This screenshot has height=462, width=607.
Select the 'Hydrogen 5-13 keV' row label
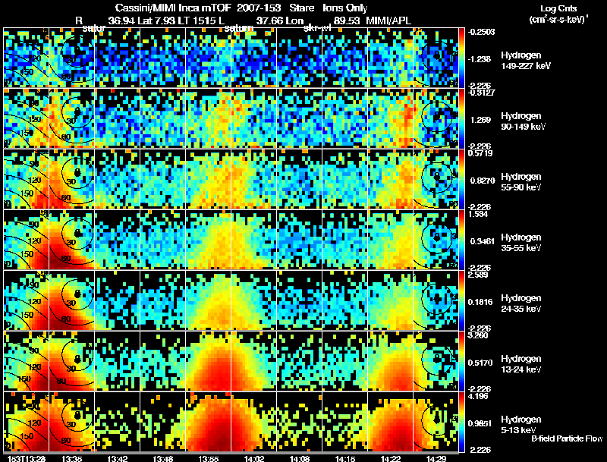(x=521, y=425)
